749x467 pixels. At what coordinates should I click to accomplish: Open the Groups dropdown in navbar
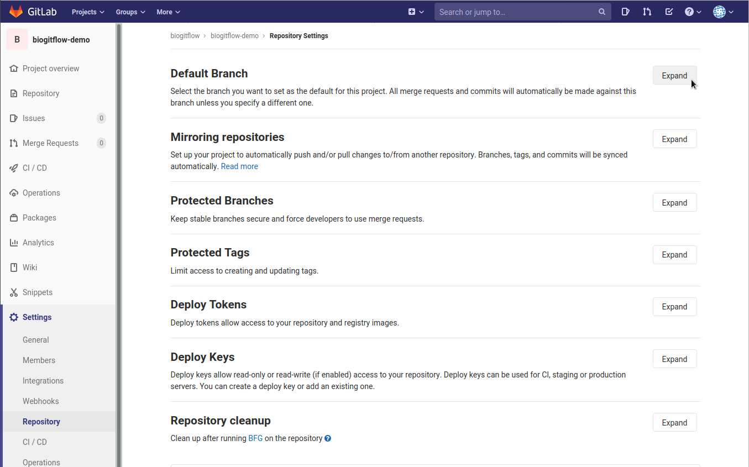pos(130,12)
